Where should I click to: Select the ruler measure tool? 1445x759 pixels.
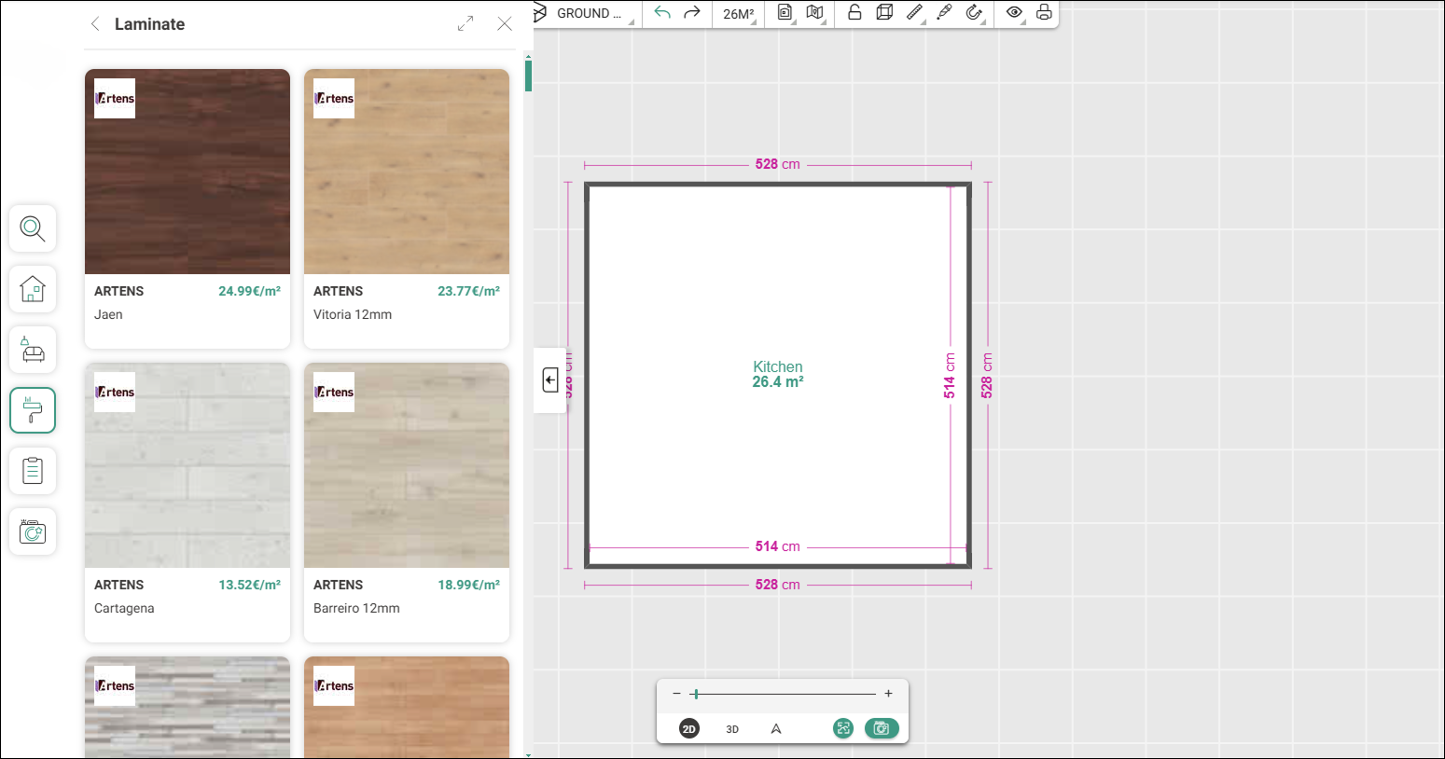pyautogui.click(x=914, y=13)
